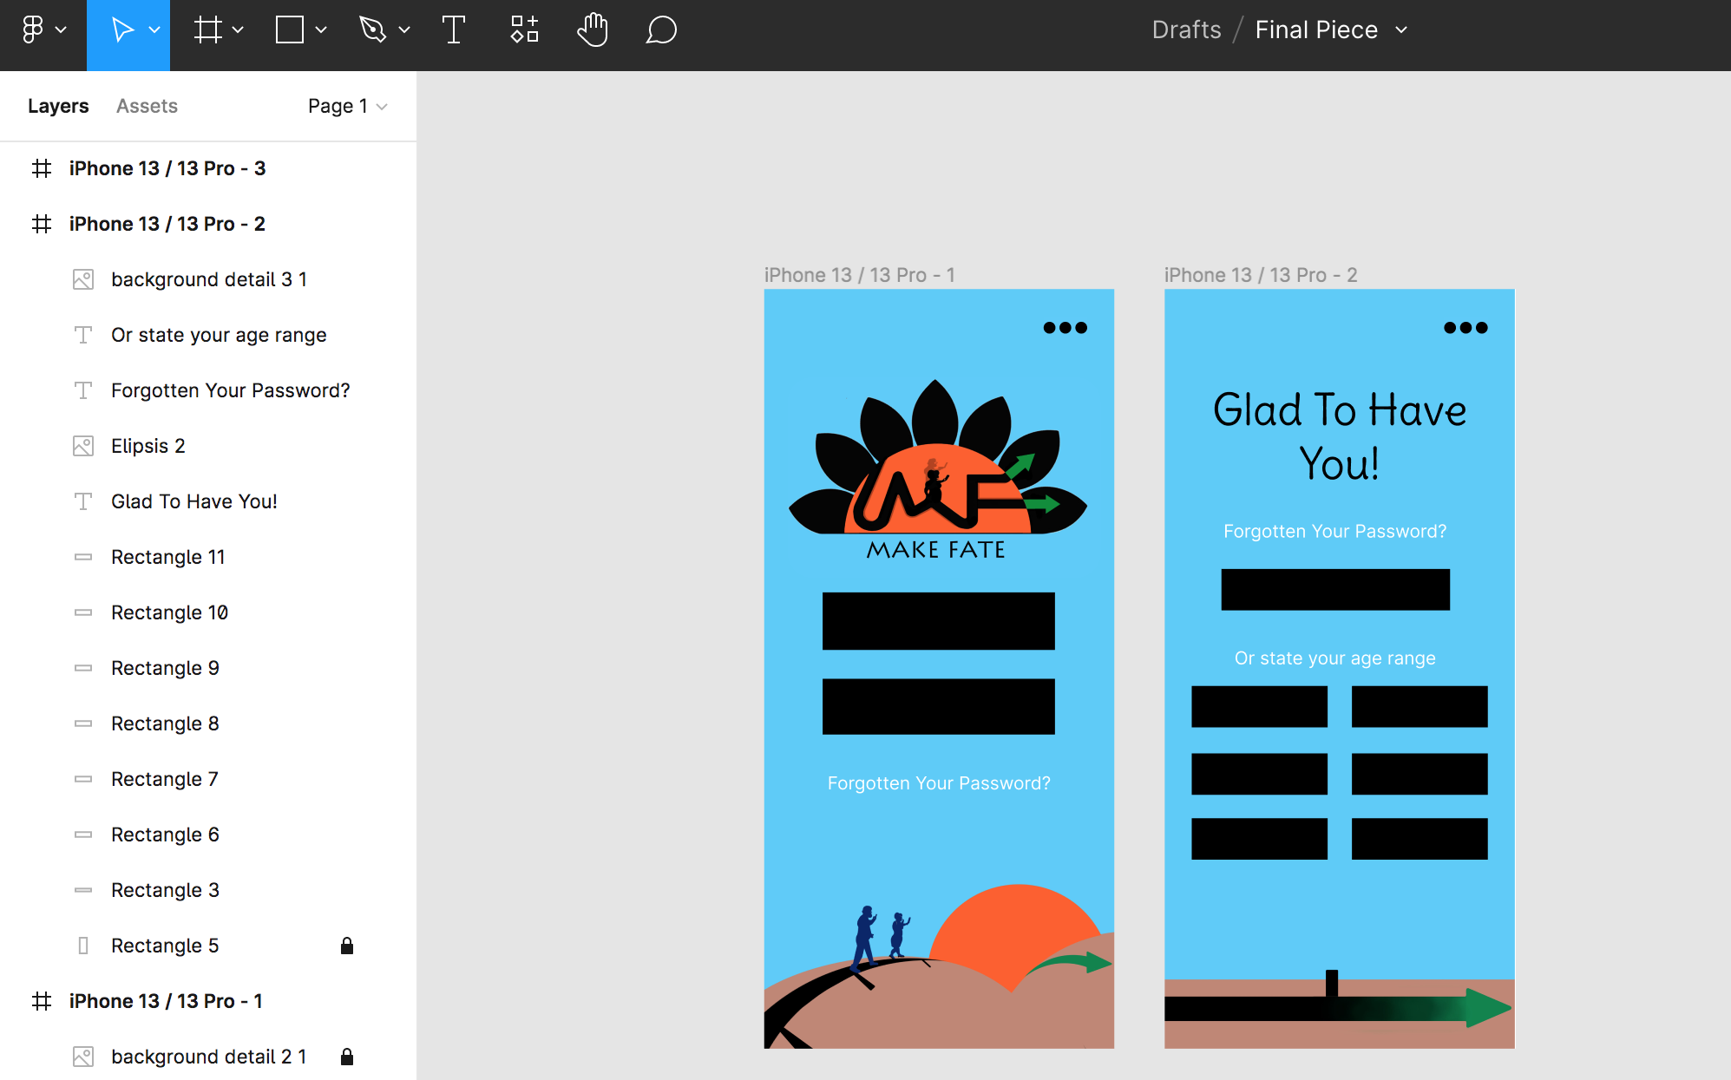Viewport: 1731px width, 1080px height.
Task: Select the Move tool
Action: (122, 30)
